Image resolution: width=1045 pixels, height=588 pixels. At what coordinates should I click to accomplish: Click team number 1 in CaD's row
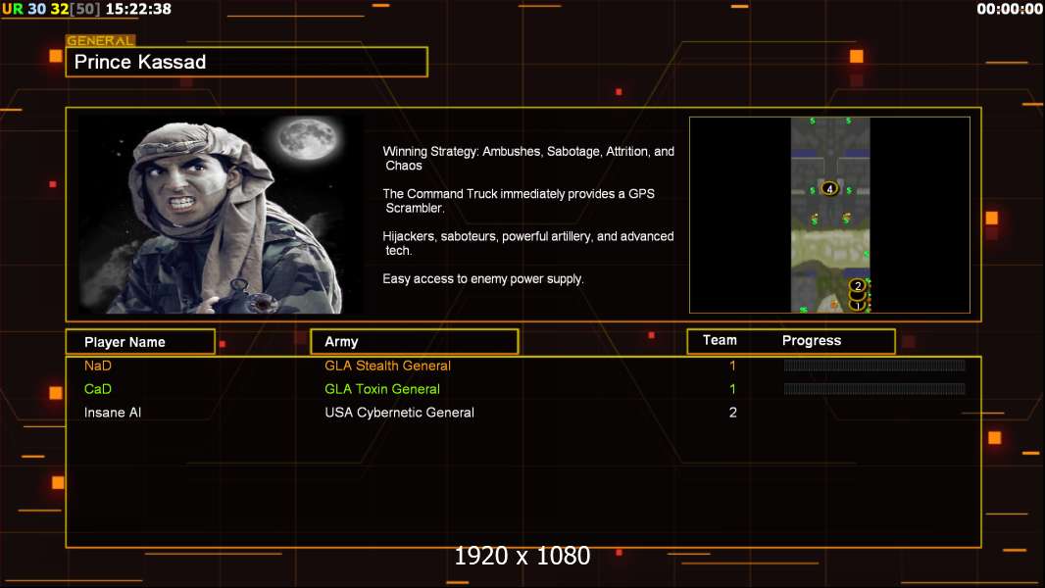tap(732, 389)
